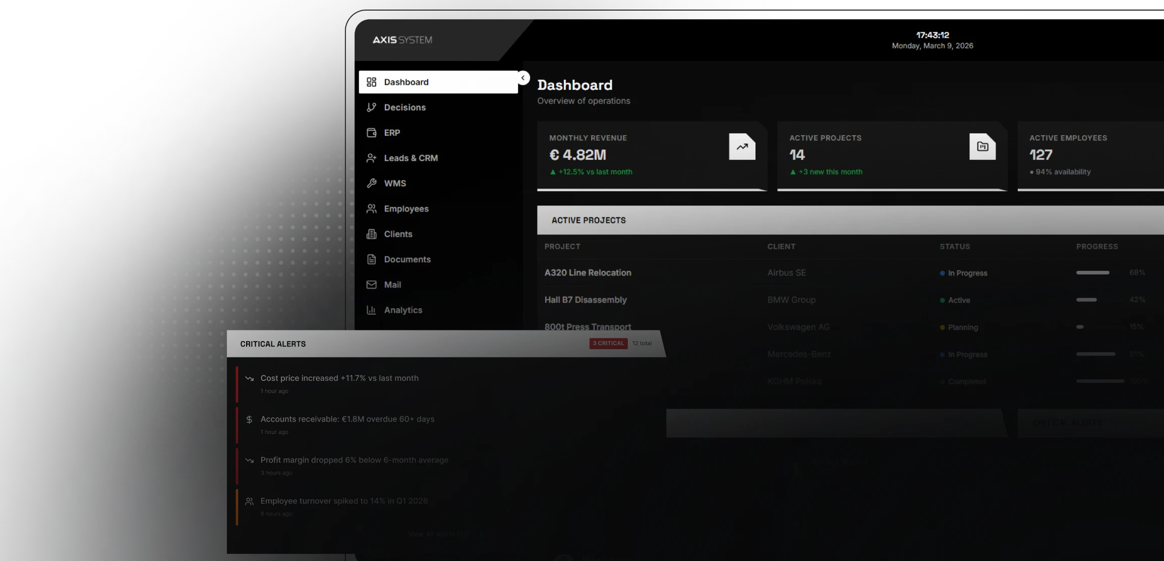This screenshot has width=1164, height=561.
Task: Open the Decisions branch icon
Action: (372, 107)
